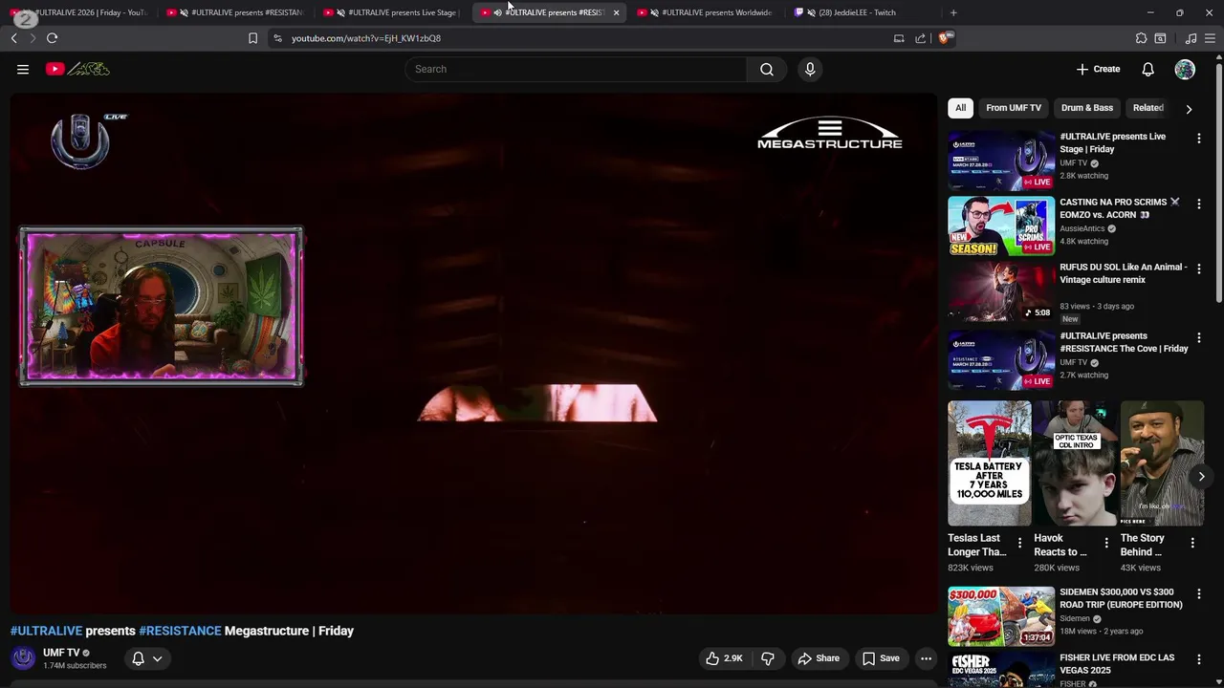The width and height of the screenshot is (1224, 688).
Task: Click the address bar URL
Action: (x=366, y=38)
